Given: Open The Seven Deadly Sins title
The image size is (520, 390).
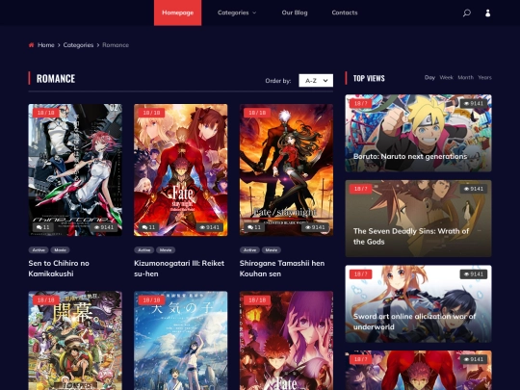Looking at the screenshot, I should tap(411, 236).
